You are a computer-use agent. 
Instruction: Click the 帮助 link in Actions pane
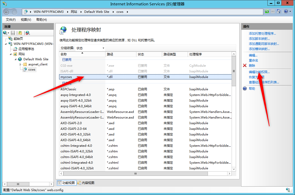(x=252, y=89)
